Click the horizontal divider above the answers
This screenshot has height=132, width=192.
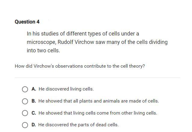pyautogui.click(x=97, y=78)
